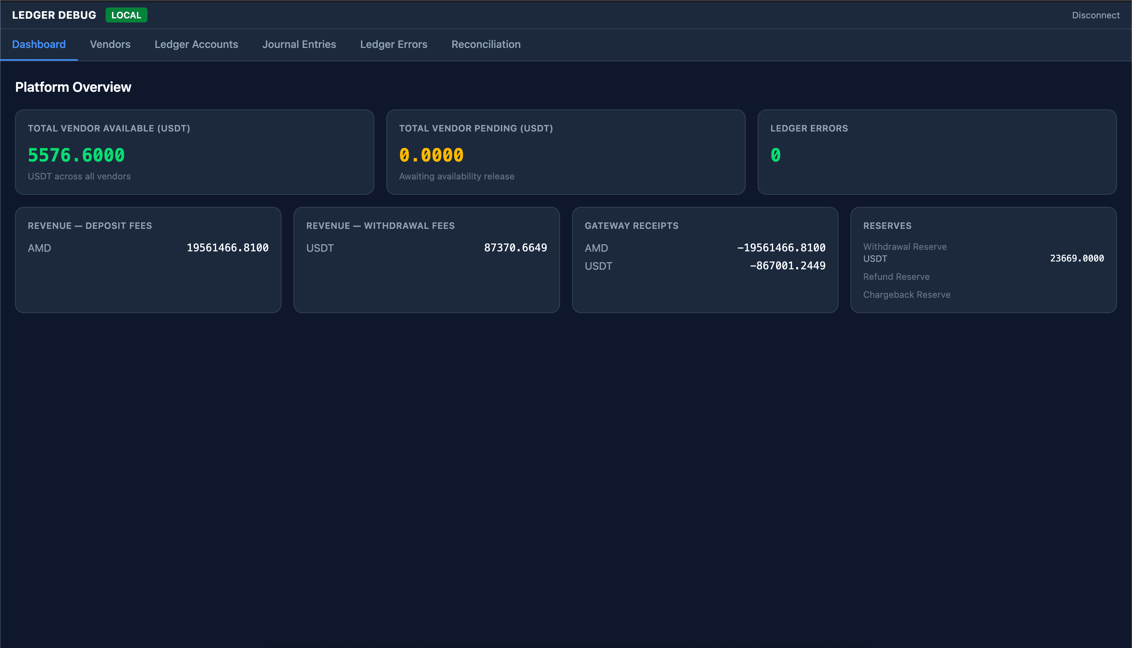Viewport: 1132px width, 648px height.
Task: Click the withdrawal fees value 87370.6649
Action: (x=515, y=248)
